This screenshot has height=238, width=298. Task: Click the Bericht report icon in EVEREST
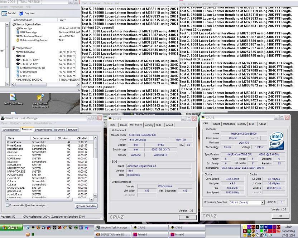pos(4,13)
